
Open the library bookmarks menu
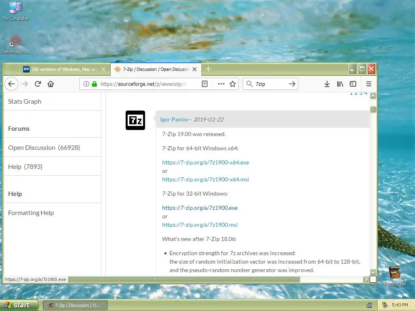(340, 84)
